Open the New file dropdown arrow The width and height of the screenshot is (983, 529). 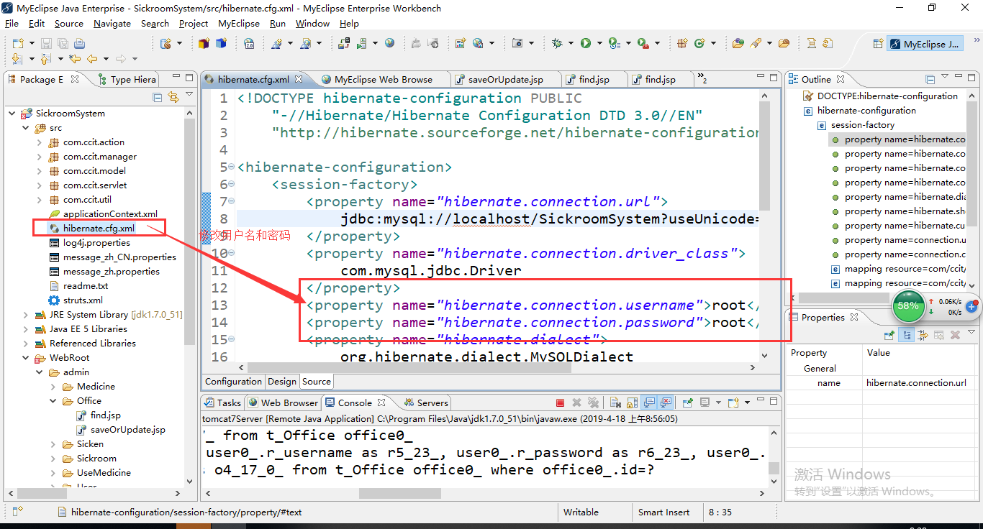point(30,44)
